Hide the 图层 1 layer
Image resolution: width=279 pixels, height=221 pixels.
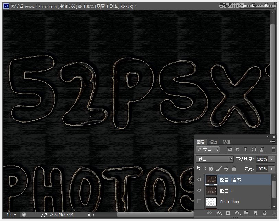click(199, 190)
